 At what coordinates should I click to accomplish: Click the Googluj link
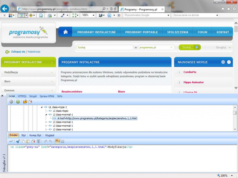click(221, 47)
